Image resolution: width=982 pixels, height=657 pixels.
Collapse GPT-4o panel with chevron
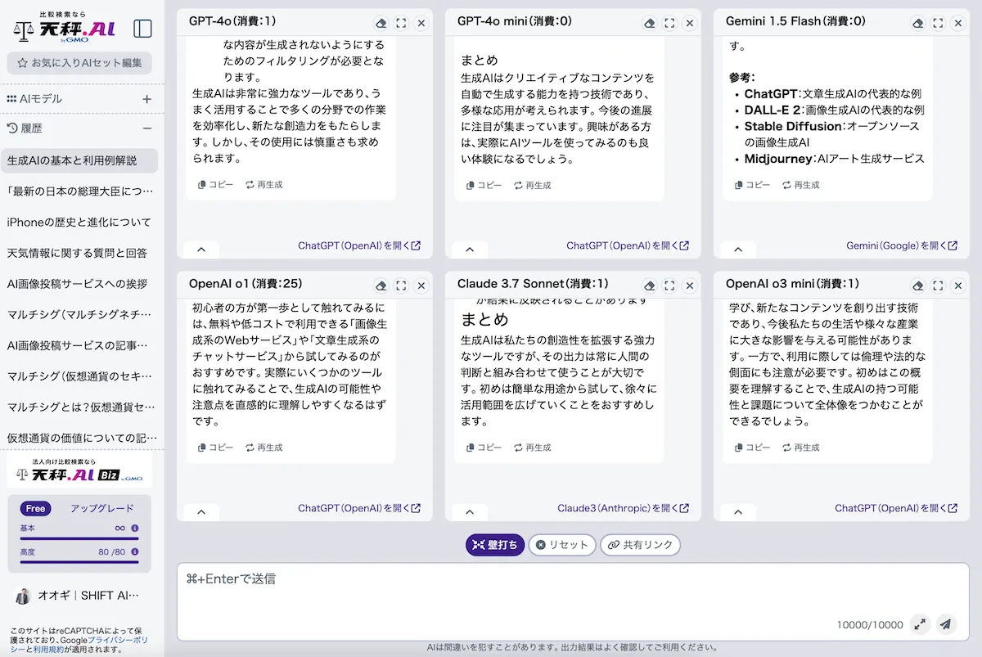tap(201, 250)
